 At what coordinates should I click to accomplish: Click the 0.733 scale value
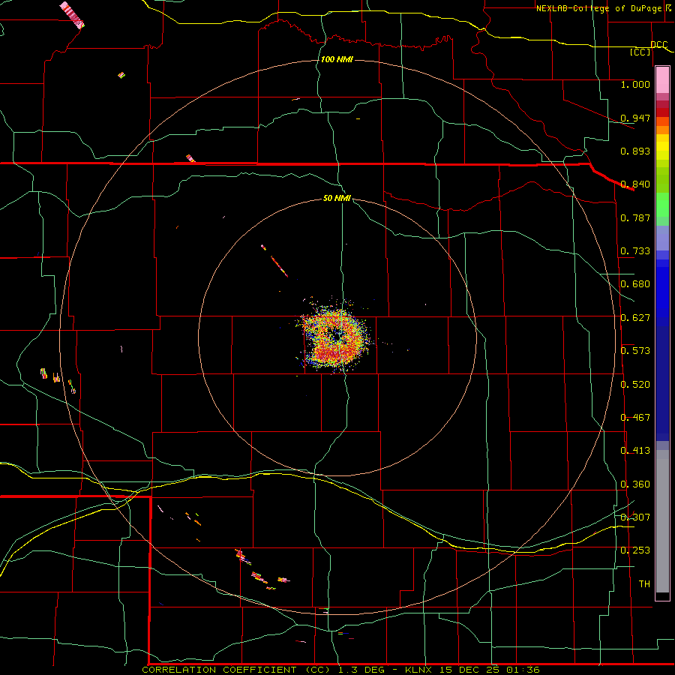[635, 251]
